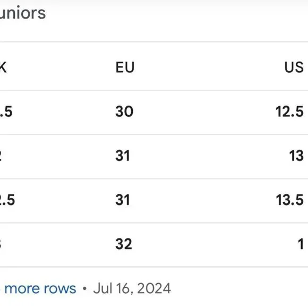The height and width of the screenshot is (308, 308).
Task: Click UK value in the EU 32 row
Action: (1, 244)
